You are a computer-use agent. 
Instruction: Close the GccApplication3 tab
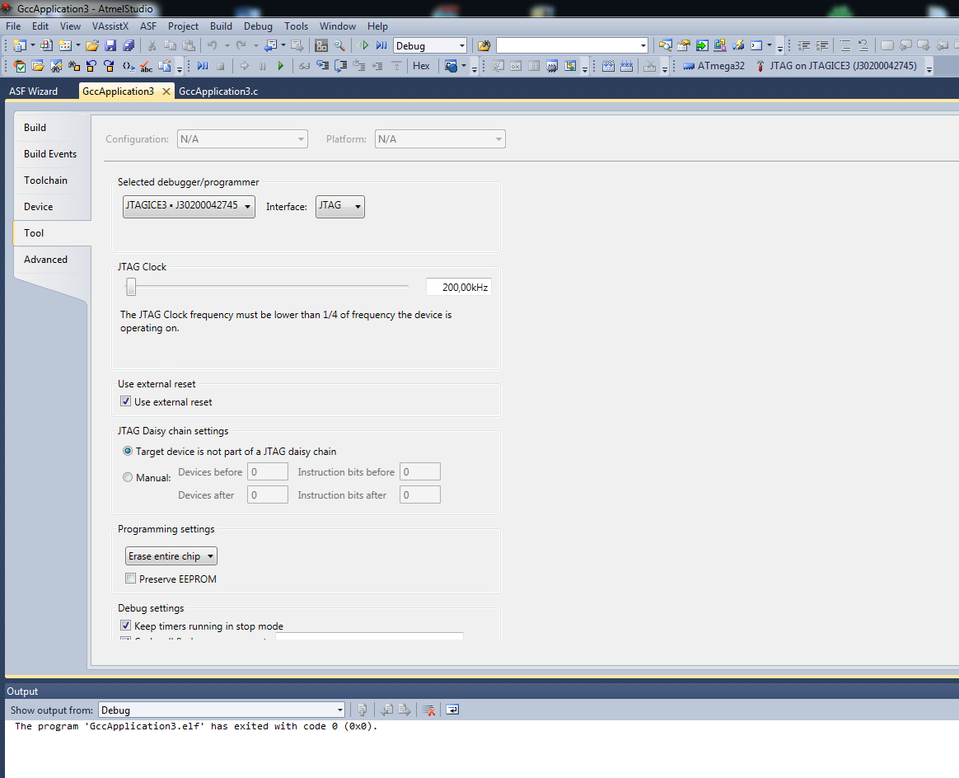pos(166,91)
